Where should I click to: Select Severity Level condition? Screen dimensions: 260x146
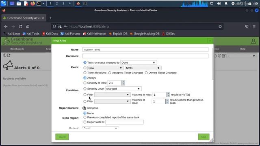click(85, 89)
